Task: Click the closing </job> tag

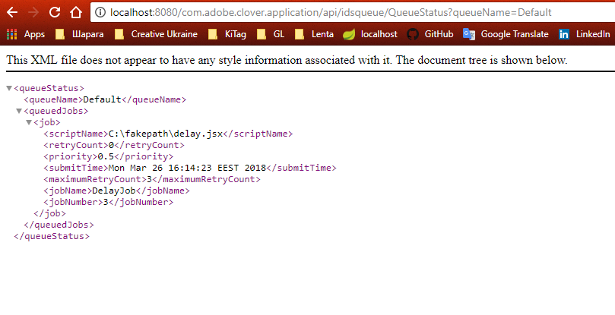Action: 50,213
